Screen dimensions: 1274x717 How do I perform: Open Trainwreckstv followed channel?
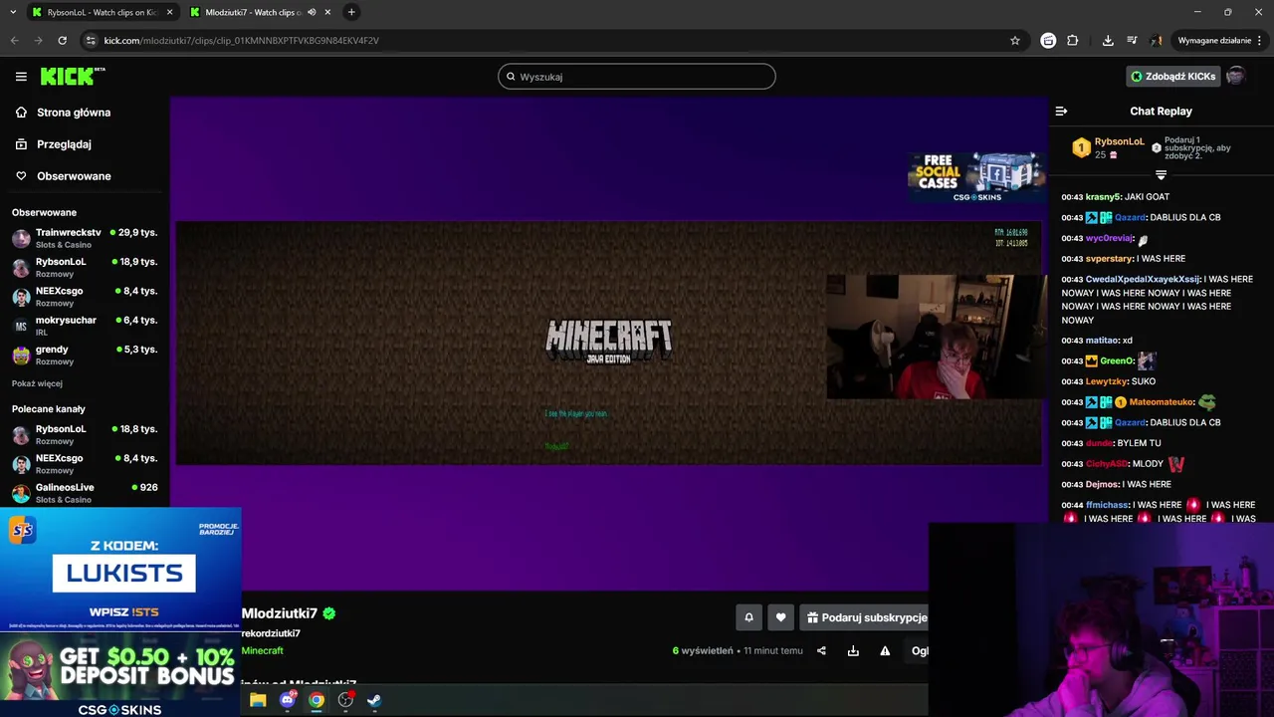pyautogui.click(x=85, y=238)
